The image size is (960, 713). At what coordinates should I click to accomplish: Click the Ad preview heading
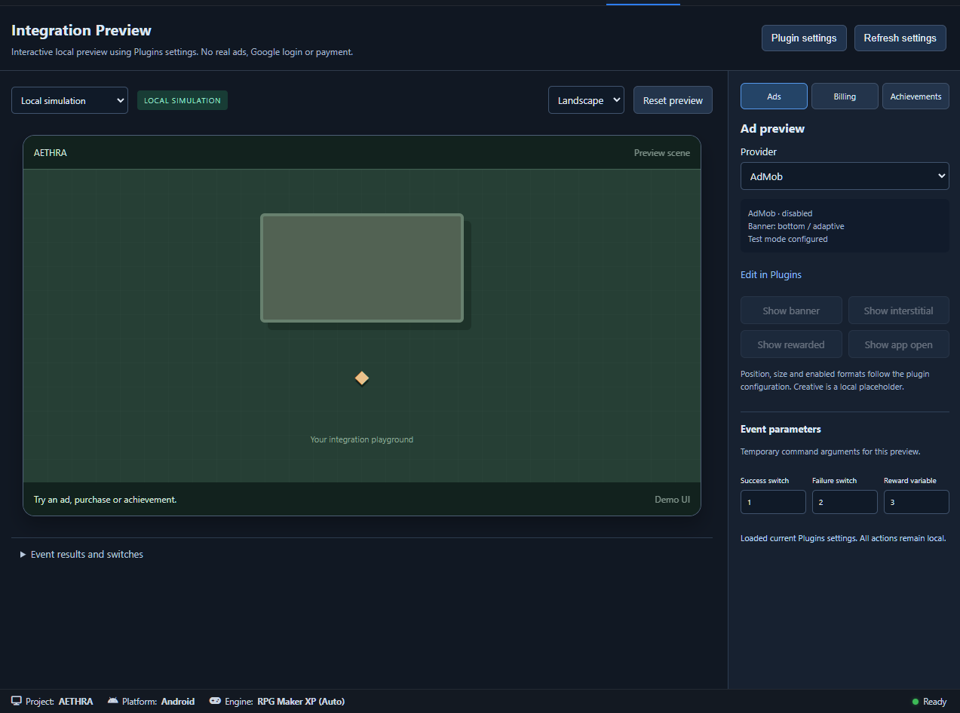772,128
